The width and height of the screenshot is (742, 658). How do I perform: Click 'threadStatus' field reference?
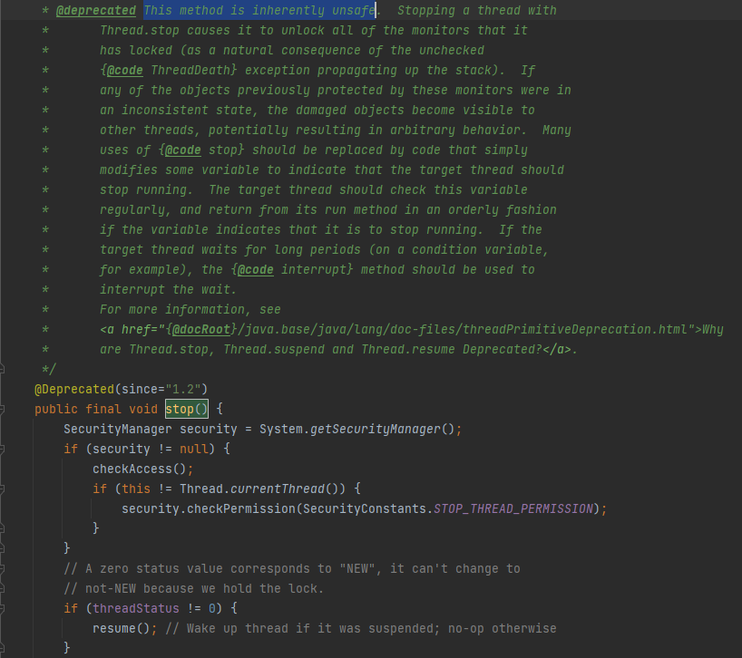click(136, 608)
